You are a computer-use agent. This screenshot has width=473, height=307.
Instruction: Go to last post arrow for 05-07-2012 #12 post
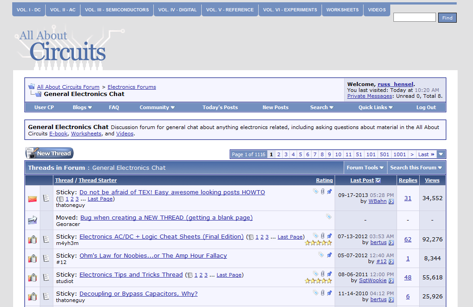coord(391,262)
